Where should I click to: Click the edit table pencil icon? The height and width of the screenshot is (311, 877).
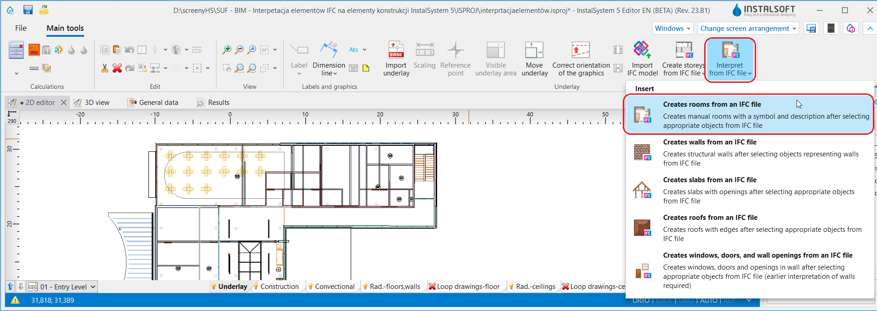[46, 68]
